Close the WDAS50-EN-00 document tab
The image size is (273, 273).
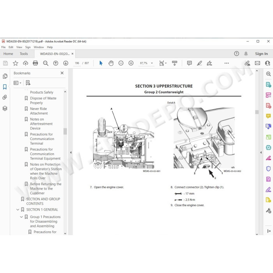[73, 54]
